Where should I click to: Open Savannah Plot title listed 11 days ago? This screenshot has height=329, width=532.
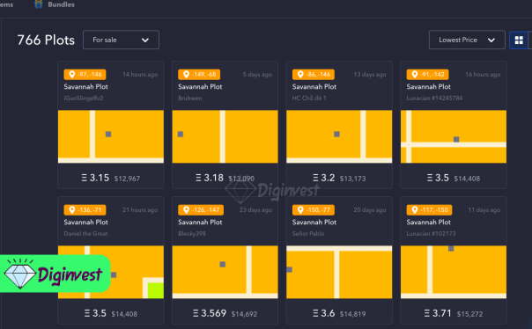point(429,223)
